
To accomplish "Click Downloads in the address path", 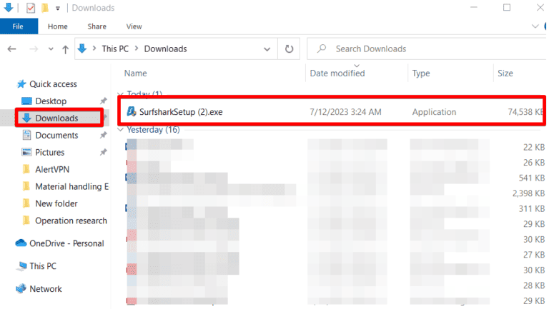I will [x=166, y=49].
